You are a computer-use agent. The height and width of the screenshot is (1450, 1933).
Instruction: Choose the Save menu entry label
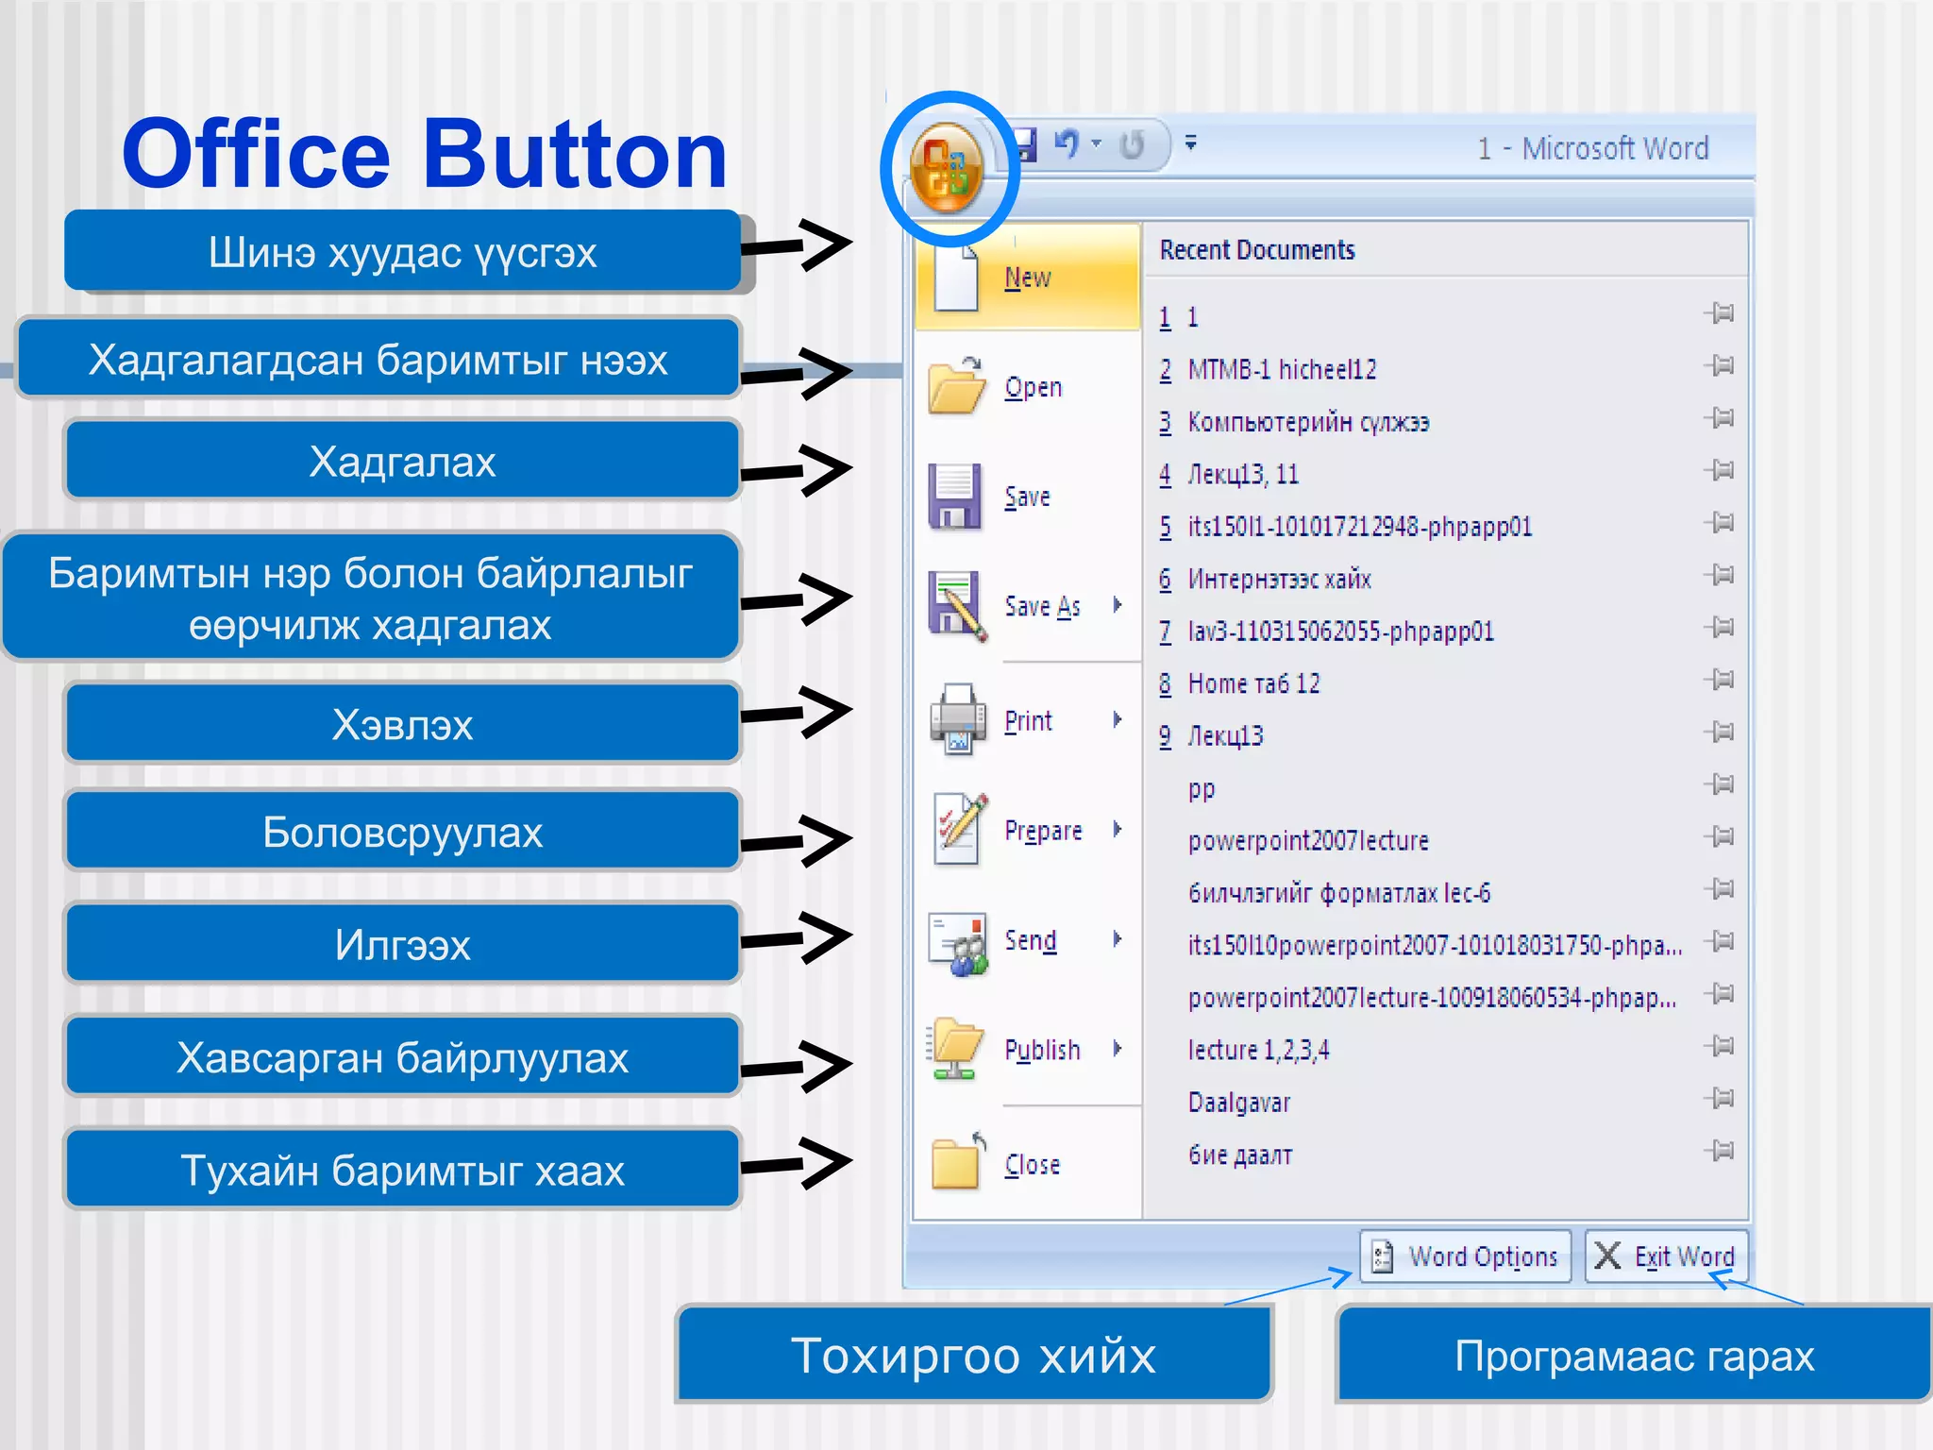(x=1027, y=497)
